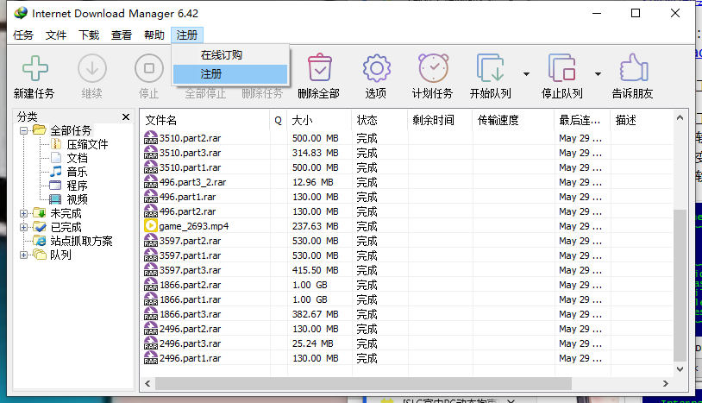Select the file 1866.part3.rar
Viewport: 702px width, 403px height.
(x=191, y=314)
